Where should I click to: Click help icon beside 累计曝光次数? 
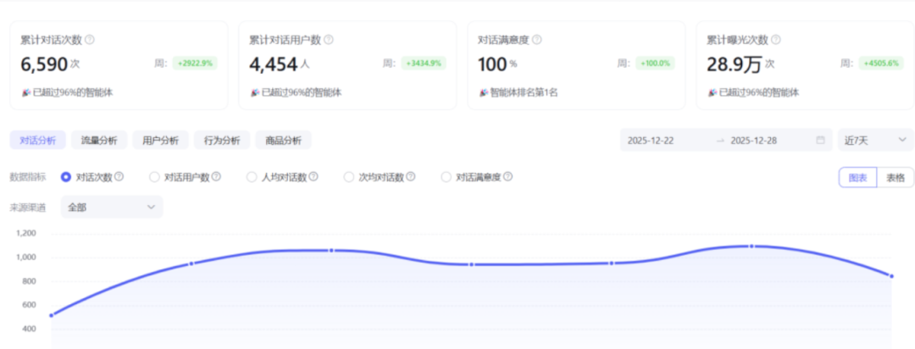point(776,40)
